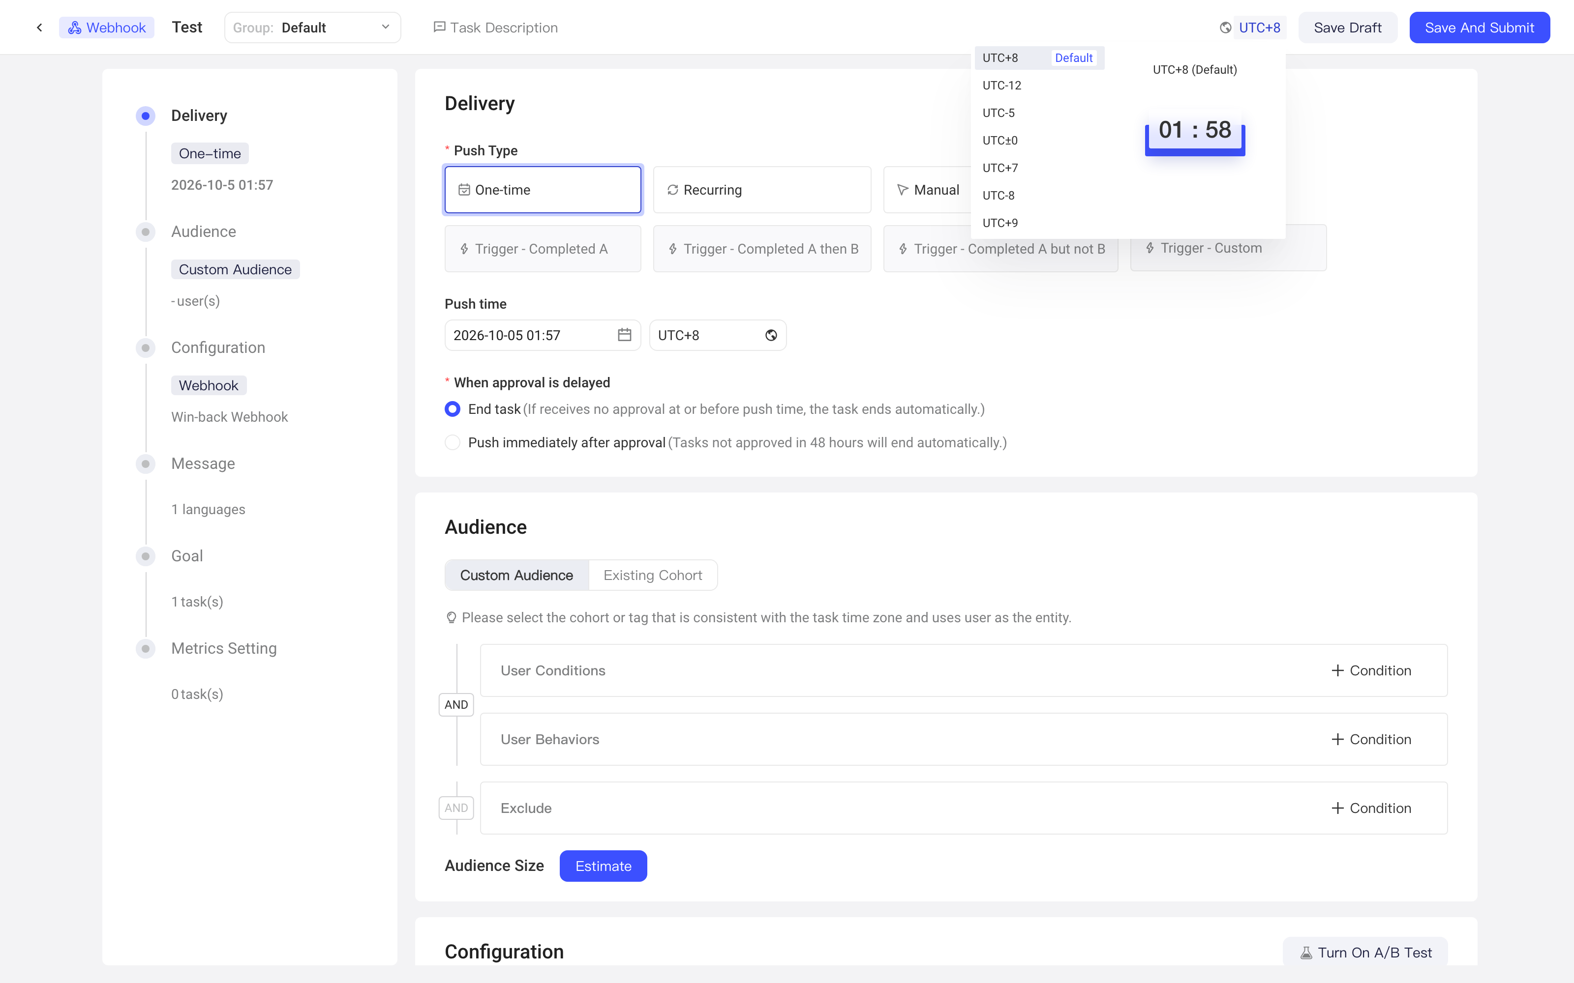The image size is (1574, 983).
Task: Select End task radio option
Action: click(x=453, y=409)
